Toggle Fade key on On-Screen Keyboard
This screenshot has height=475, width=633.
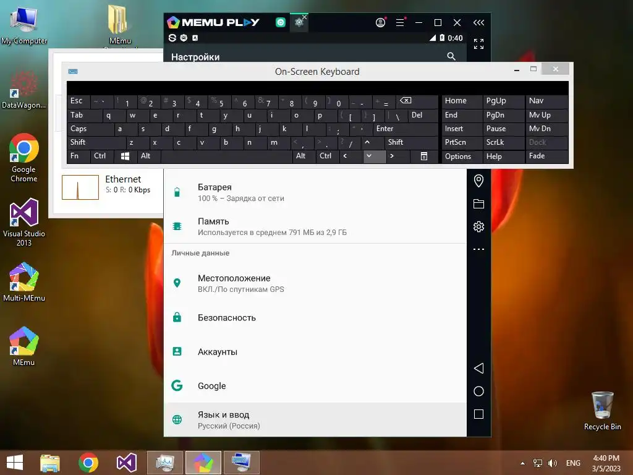pos(546,156)
